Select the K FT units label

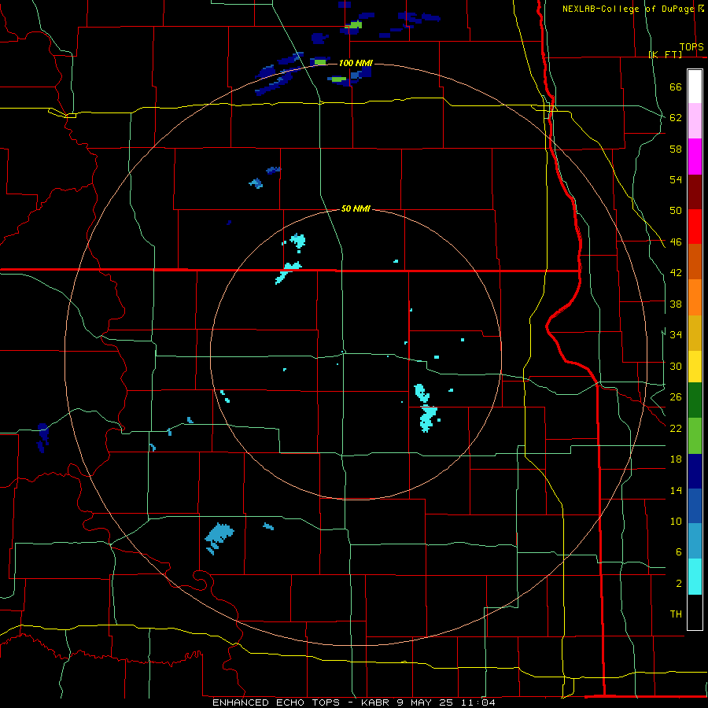click(x=666, y=55)
